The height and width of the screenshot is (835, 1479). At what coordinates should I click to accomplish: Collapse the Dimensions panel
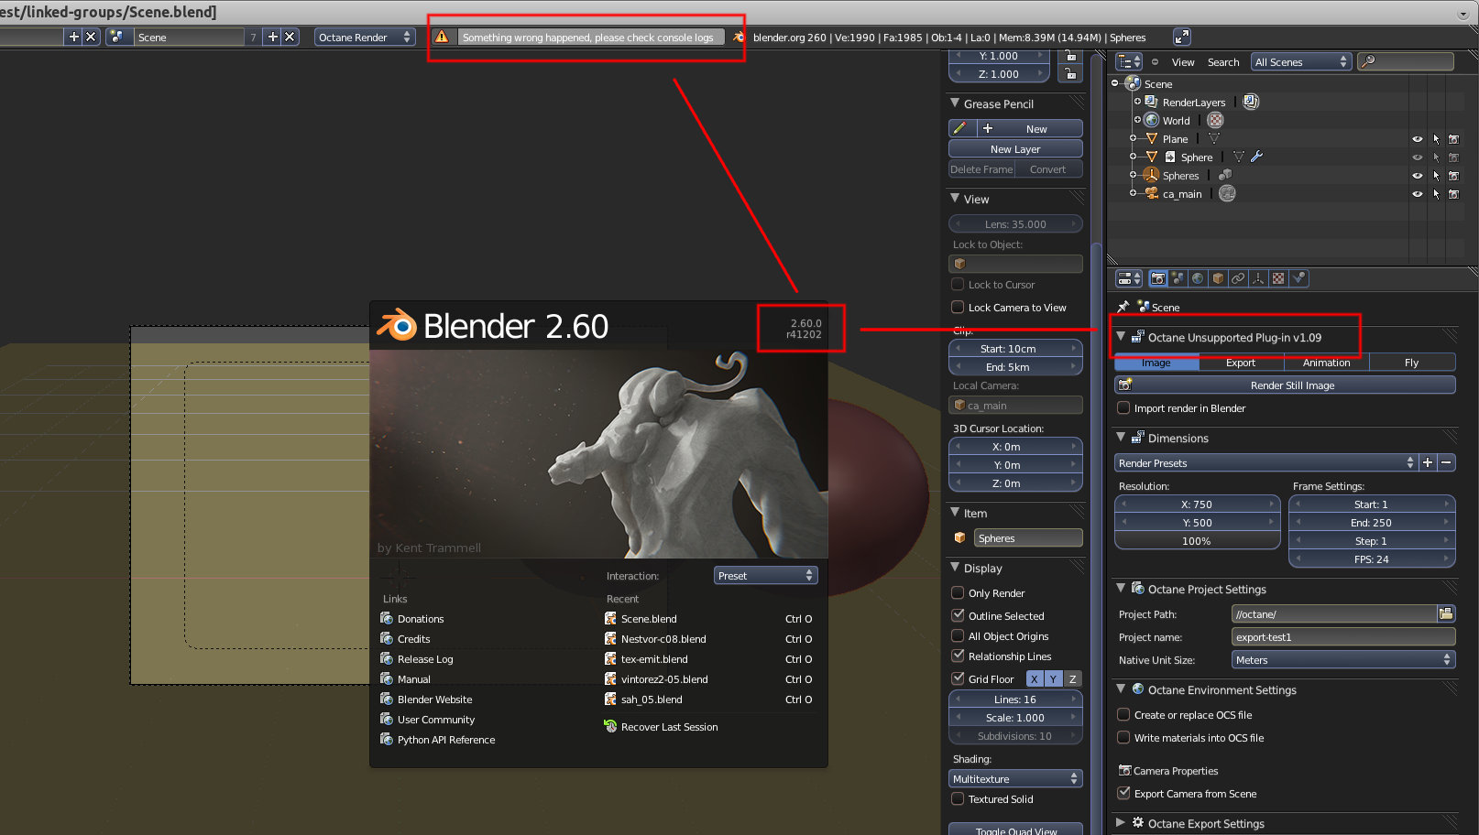(x=1121, y=437)
